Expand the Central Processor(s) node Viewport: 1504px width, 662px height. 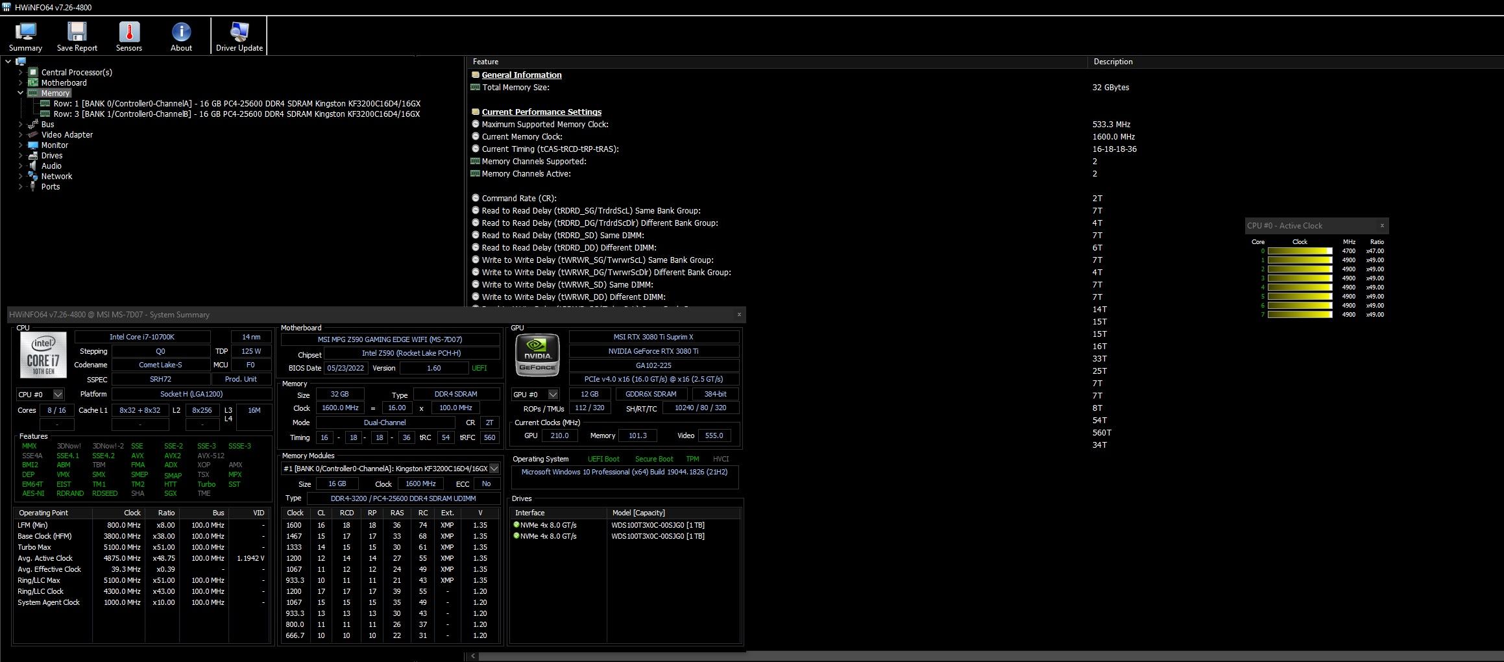[20, 72]
